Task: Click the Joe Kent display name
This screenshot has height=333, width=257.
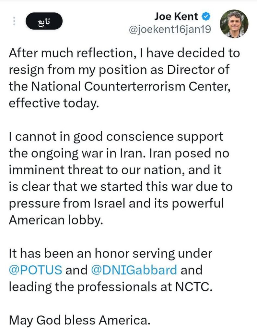Action: [x=177, y=16]
